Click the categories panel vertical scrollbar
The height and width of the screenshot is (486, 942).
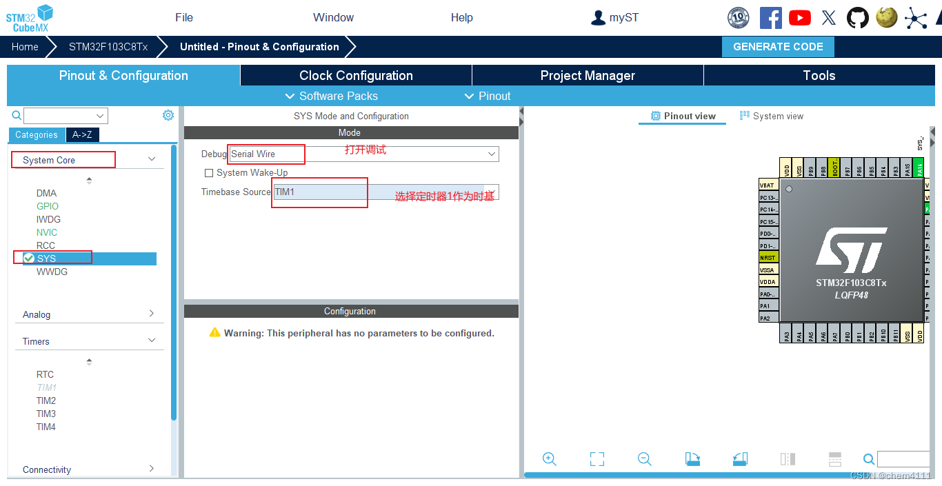click(x=174, y=283)
